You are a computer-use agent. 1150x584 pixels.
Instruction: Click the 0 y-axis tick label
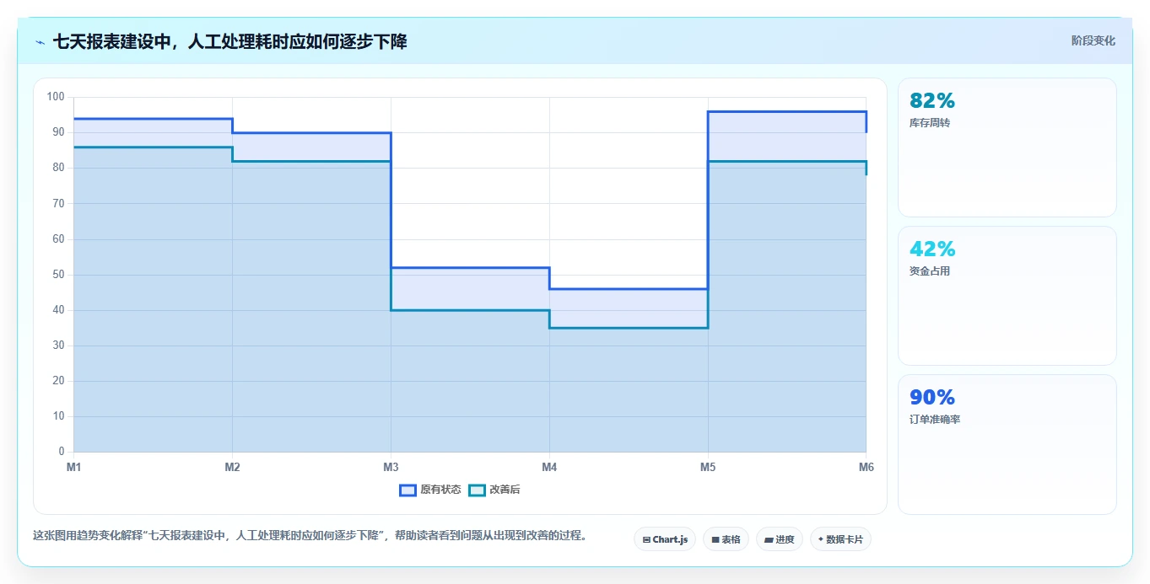pyautogui.click(x=62, y=452)
